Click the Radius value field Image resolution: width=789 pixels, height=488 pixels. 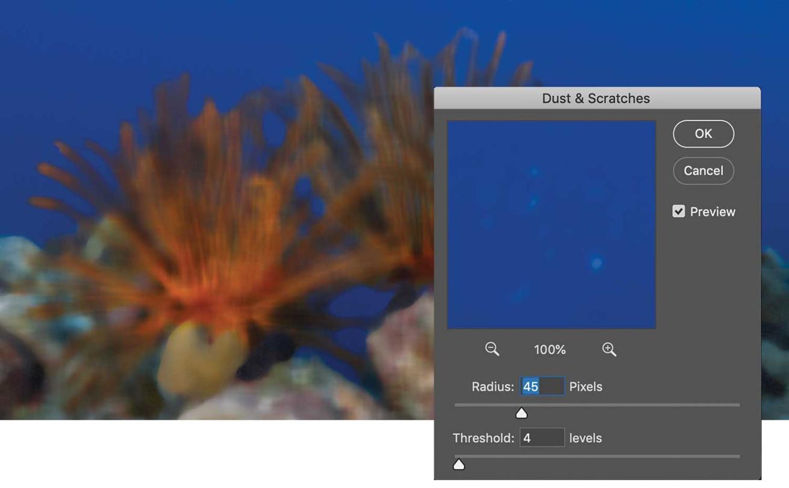542,387
